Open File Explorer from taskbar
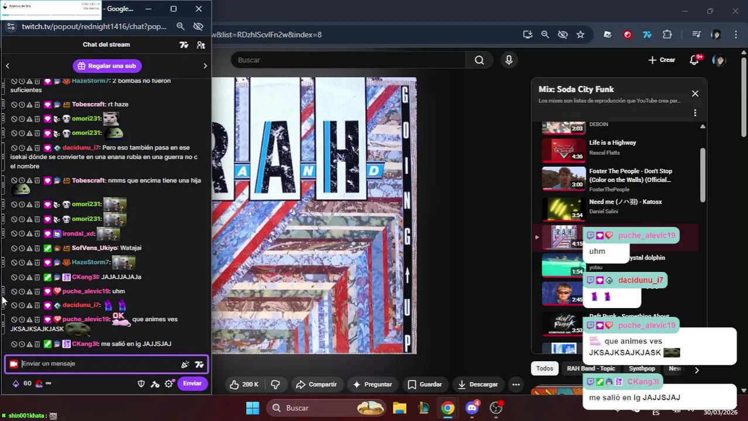The width and height of the screenshot is (748, 421). 399,408
